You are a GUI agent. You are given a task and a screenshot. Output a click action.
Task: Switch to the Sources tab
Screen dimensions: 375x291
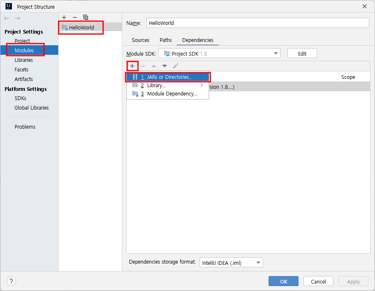pos(141,40)
